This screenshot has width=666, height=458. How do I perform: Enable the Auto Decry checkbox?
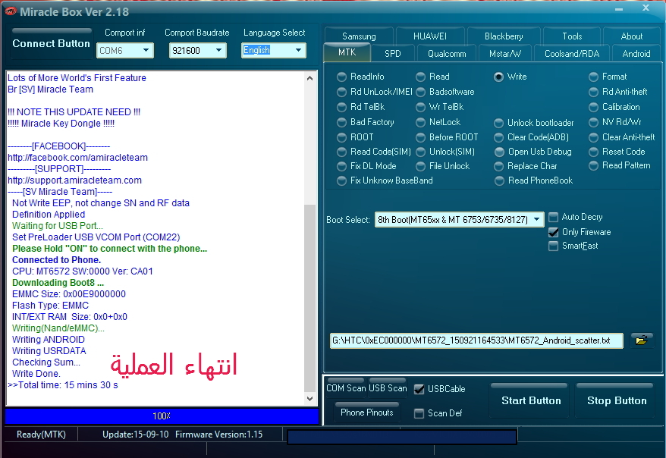coord(553,218)
